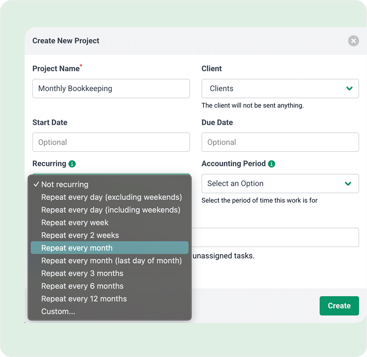The height and width of the screenshot is (357, 367).
Task: Select Repeat every day (excluding weekends)
Action: pos(110,197)
